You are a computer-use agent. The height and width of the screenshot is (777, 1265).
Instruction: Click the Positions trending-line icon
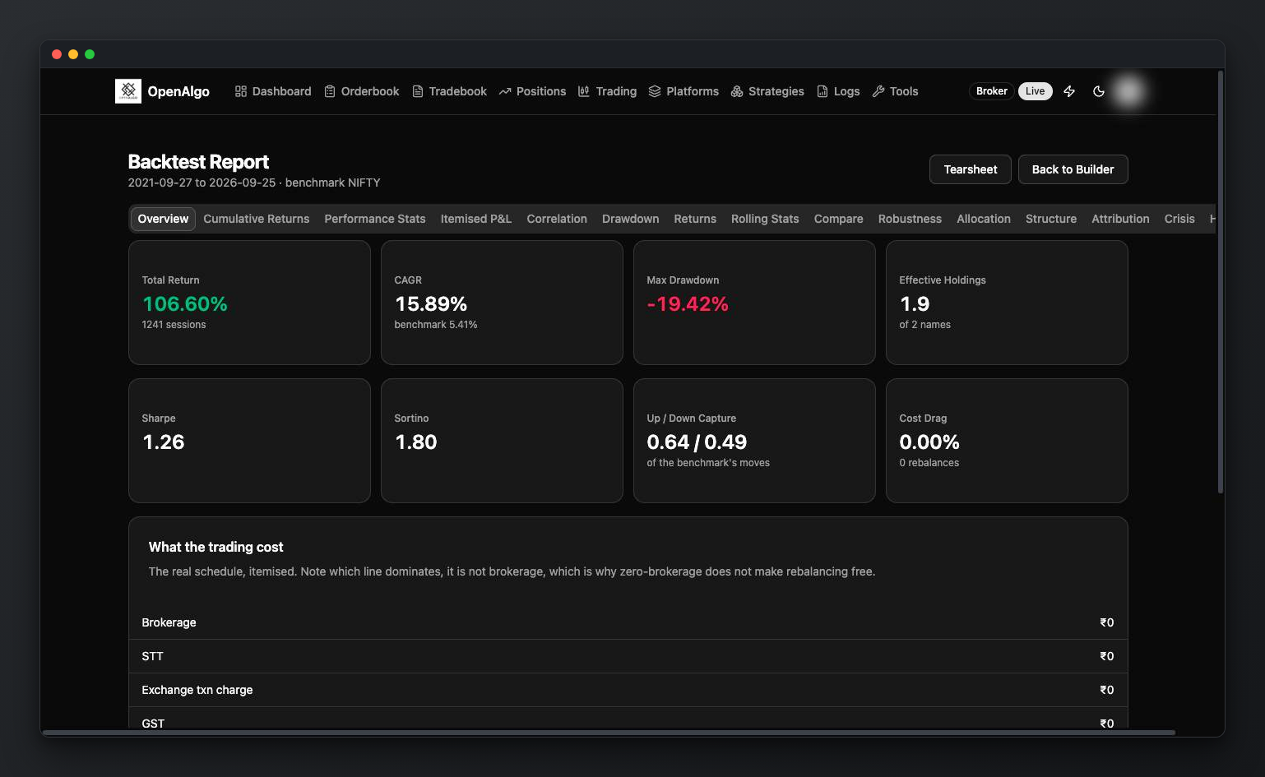[505, 91]
